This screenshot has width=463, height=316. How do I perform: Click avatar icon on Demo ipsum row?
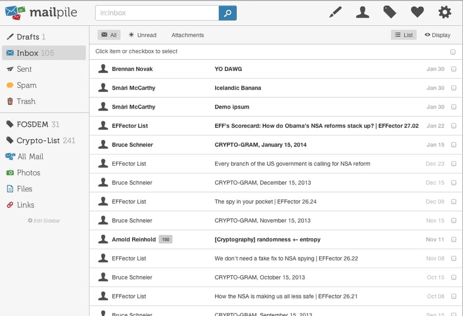pos(103,107)
